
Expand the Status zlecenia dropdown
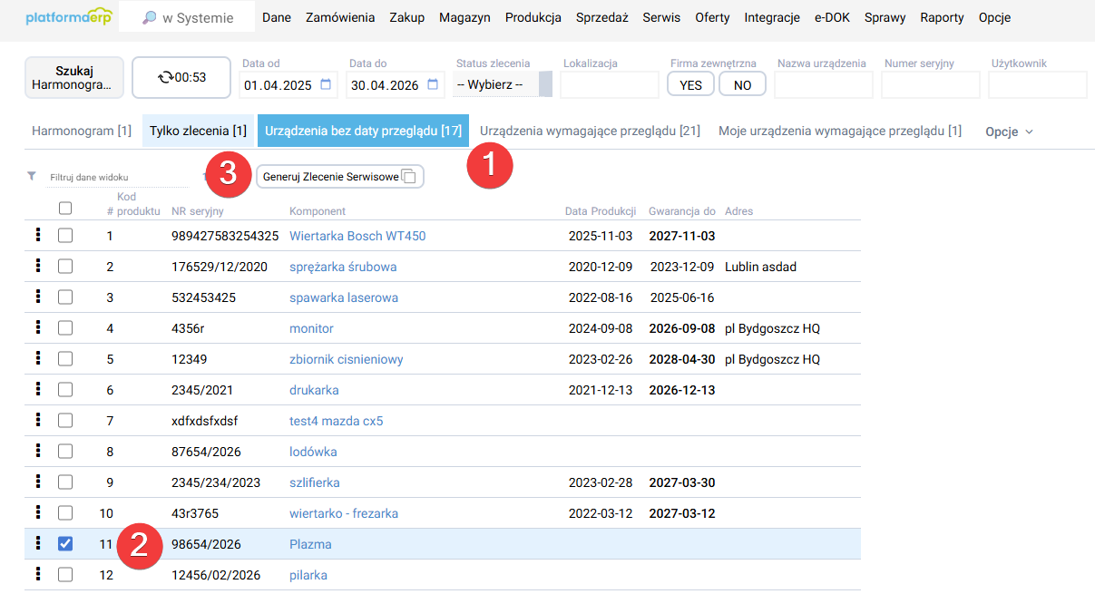[502, 85]
